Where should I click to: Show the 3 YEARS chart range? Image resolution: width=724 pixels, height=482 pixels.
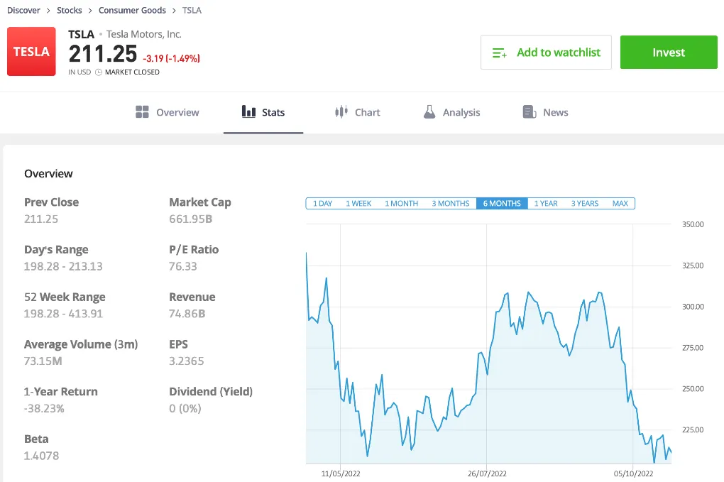point(585,203)
